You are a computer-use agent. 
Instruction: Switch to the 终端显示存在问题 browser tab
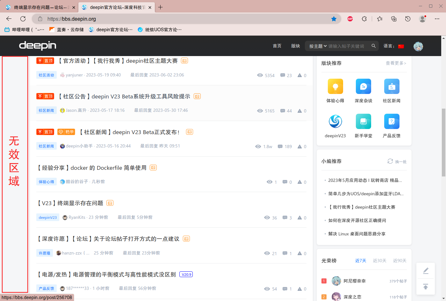[x=40, y=7]
